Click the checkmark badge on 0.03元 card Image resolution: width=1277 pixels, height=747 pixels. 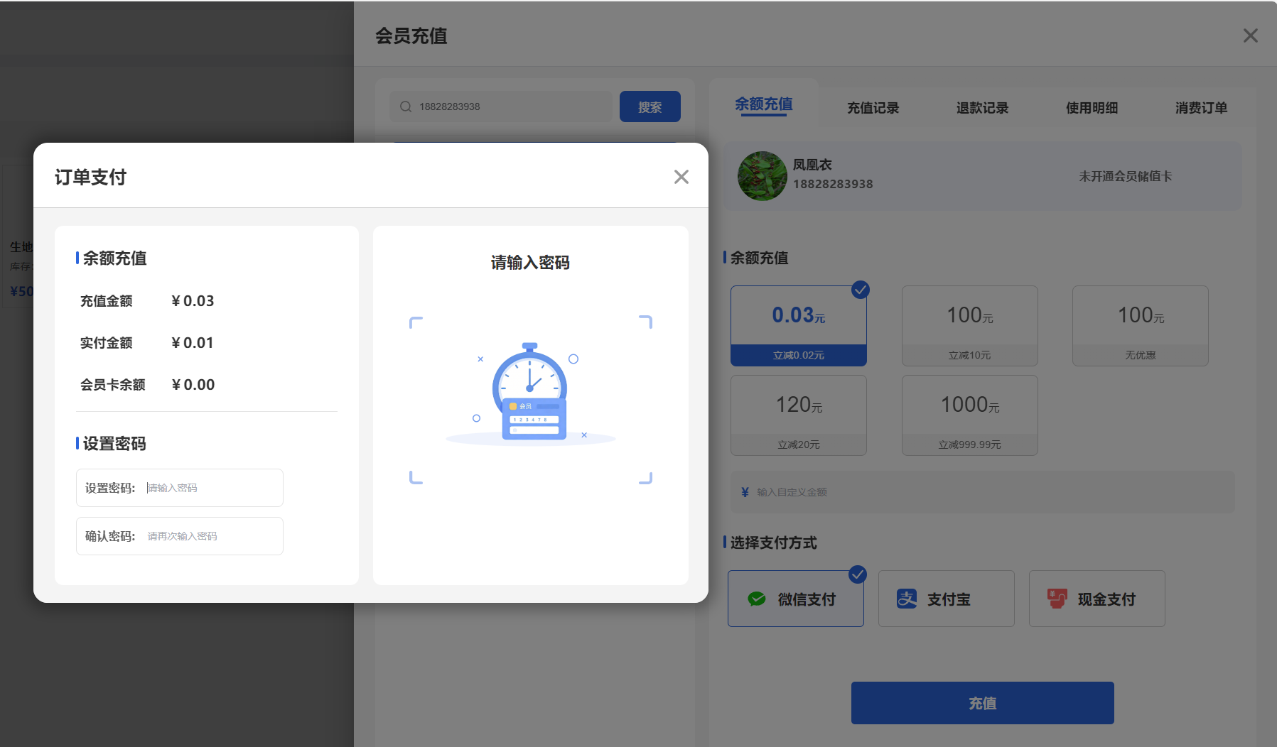tap(861, 290)
